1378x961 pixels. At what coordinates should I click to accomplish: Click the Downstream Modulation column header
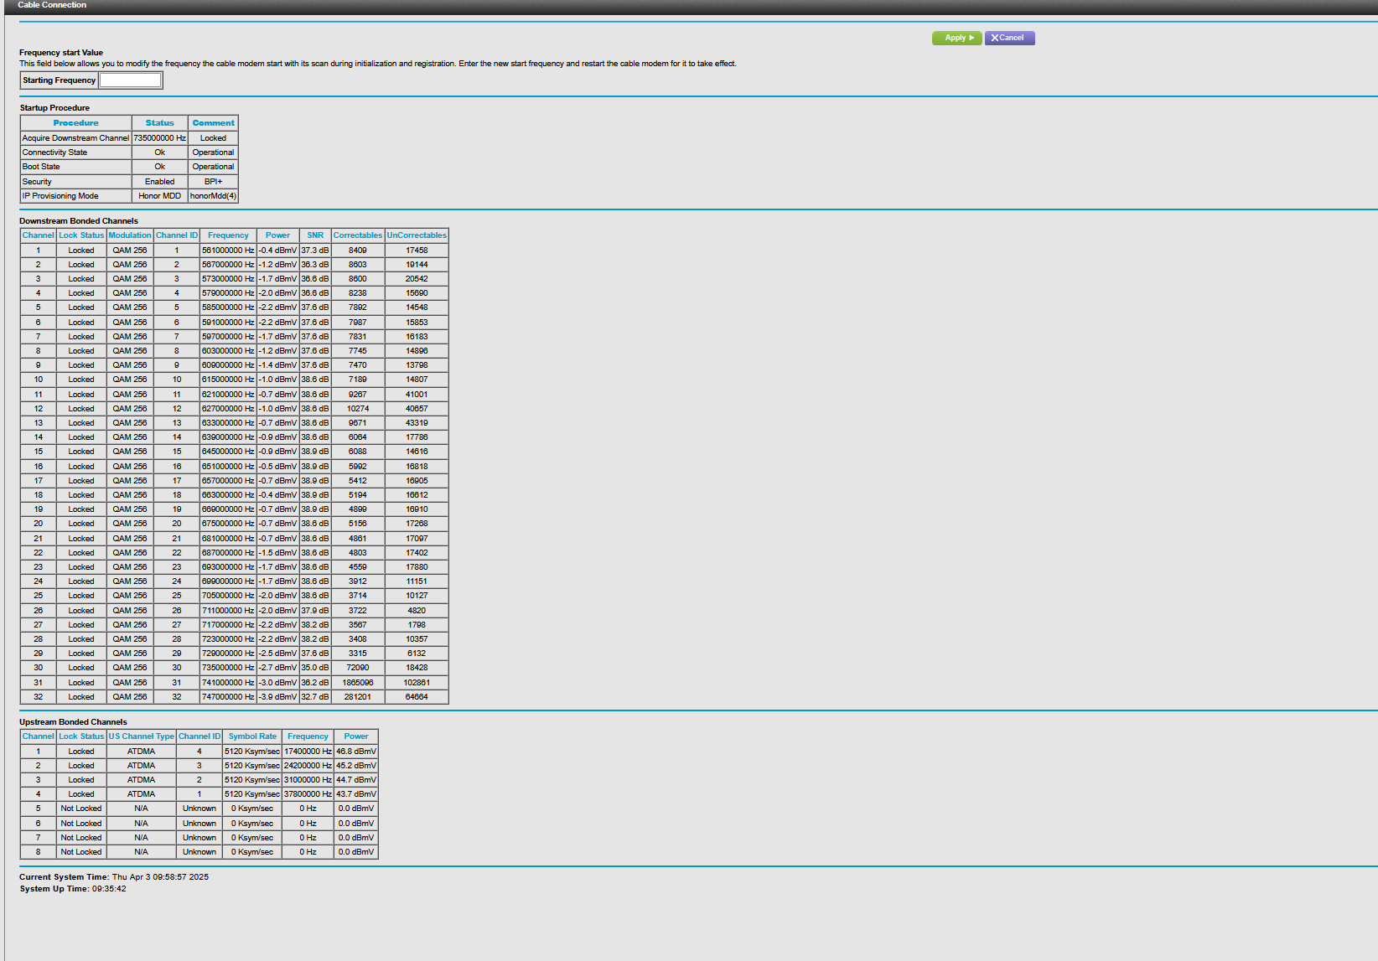130,235
